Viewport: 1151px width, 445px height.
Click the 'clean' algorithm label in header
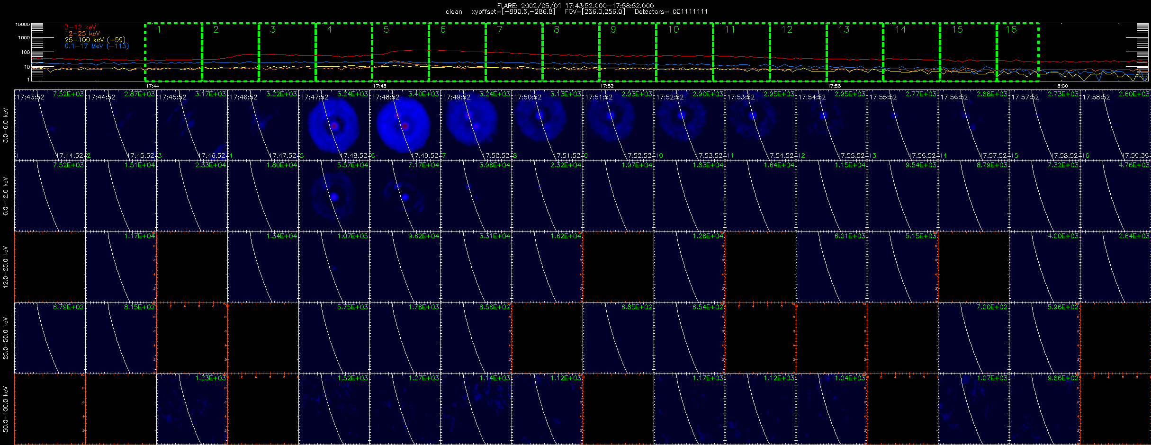coord(454,12)
